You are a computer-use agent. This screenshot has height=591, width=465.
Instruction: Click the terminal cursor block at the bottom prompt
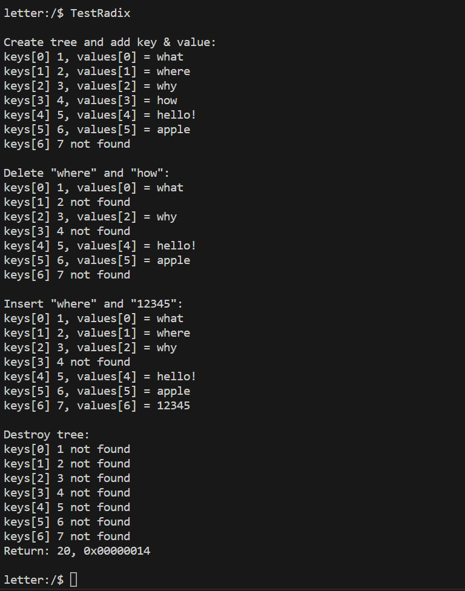coord(74,580)
